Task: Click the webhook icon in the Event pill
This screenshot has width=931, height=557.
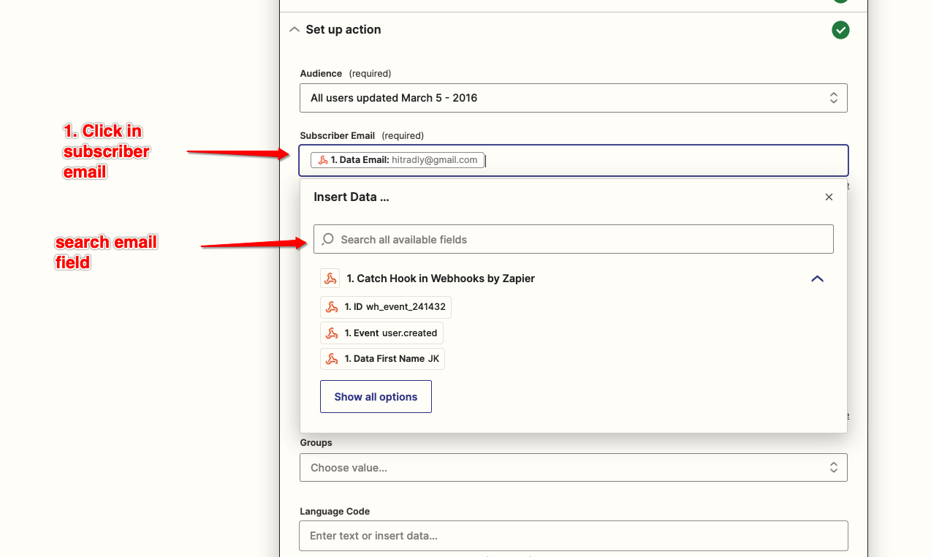Action: point(332,333)
